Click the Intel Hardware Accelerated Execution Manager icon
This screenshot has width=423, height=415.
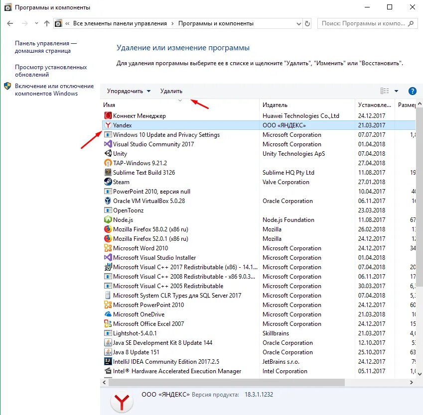(x=108, y=371)
